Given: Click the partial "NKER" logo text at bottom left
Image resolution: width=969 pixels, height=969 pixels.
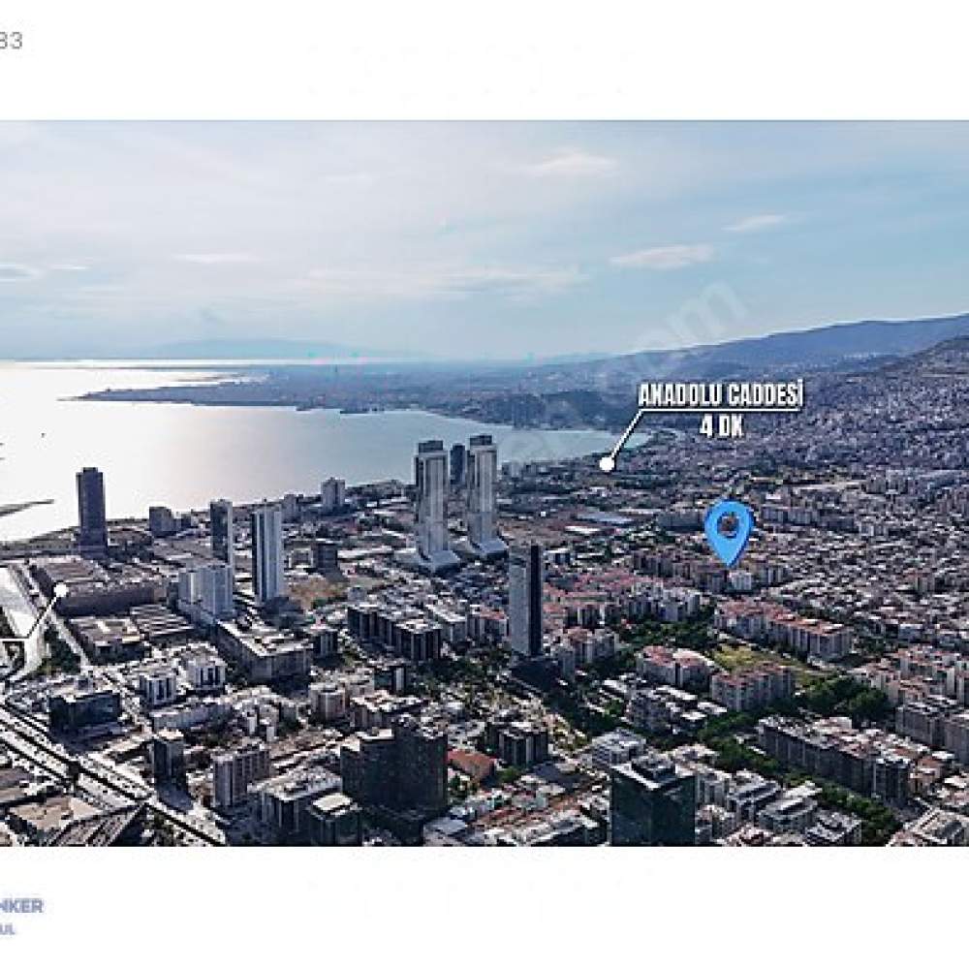Looking at the screenshot, I should point(21,906).
